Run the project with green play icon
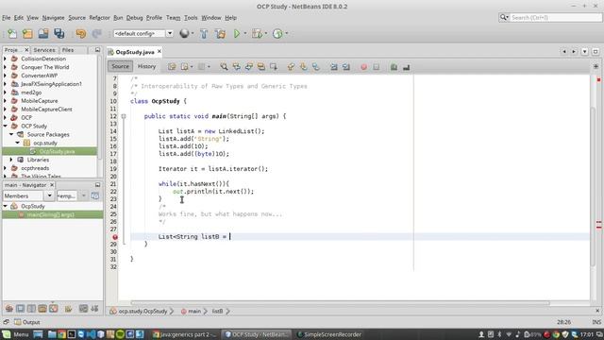604x340 pixels. click(237, 34)
